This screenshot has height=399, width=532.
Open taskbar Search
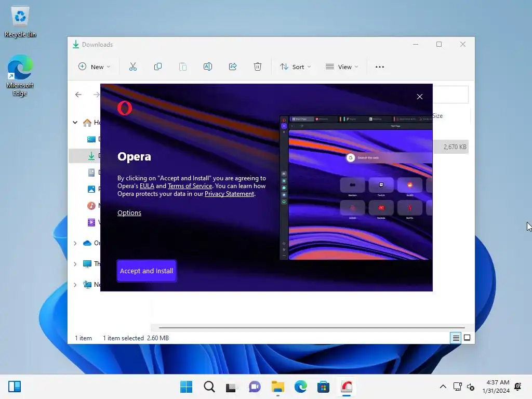209,387
